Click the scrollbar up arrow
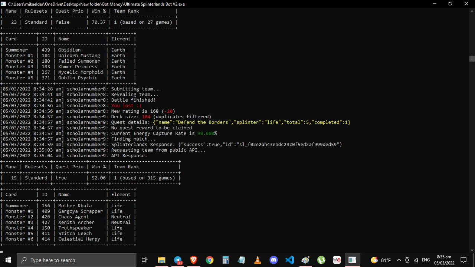The width and height of the screenshot is (475, 267). tap(472, 11)
